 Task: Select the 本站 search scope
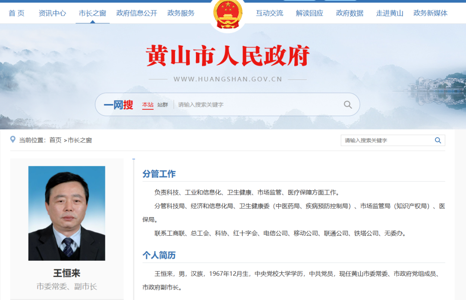[x=148, y=104]
